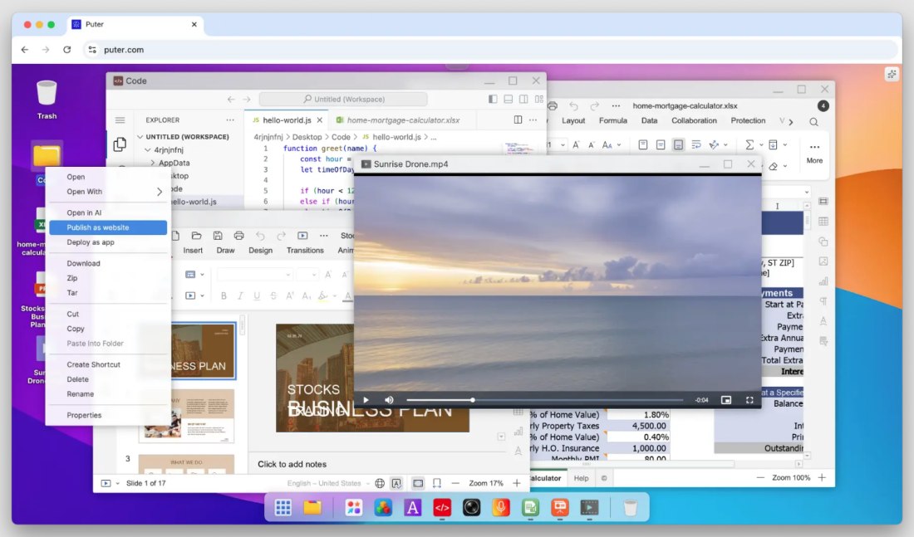This screenshot has height=537, width=914.
Task: Open the Code hamburger menu
Action: pos(120,120)
